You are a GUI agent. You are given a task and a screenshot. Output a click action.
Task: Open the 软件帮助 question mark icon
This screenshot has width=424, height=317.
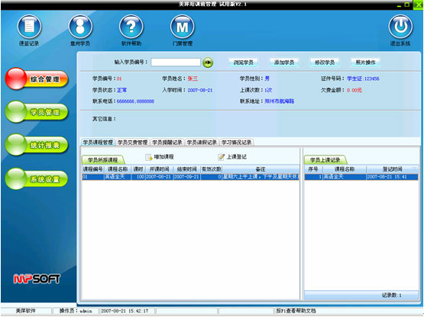click(x=131, y=27)
